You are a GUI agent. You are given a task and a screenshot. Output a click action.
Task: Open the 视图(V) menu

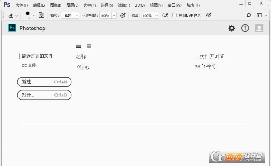click(x=156, y=5)
